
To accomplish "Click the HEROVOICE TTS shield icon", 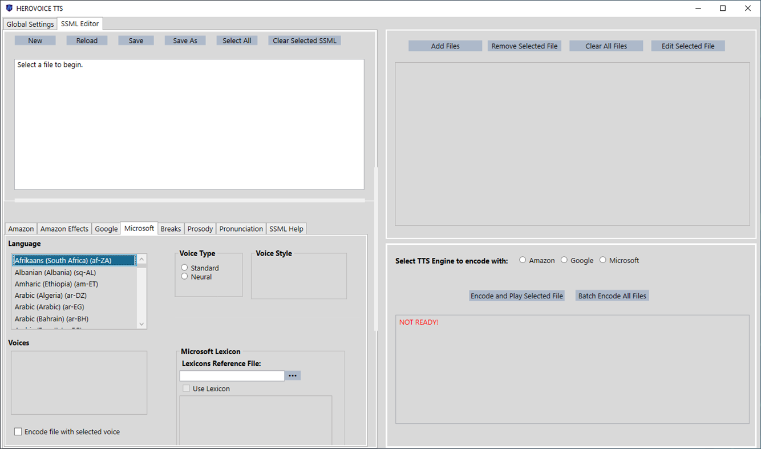I will click(8, 8).
